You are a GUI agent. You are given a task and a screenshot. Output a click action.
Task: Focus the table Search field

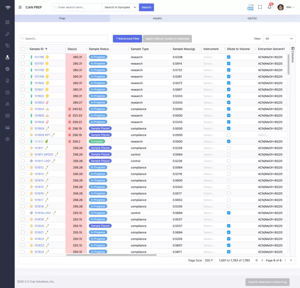[x=63, y=39]
